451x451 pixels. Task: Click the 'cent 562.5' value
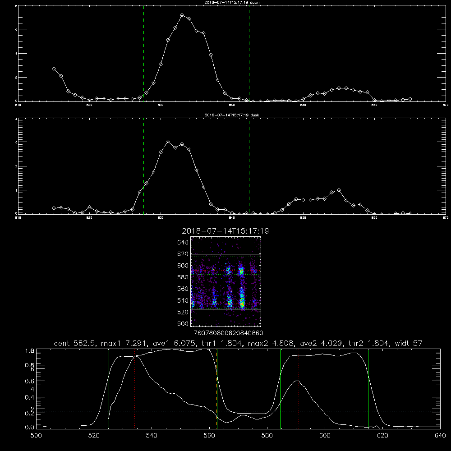pos(75,343)
